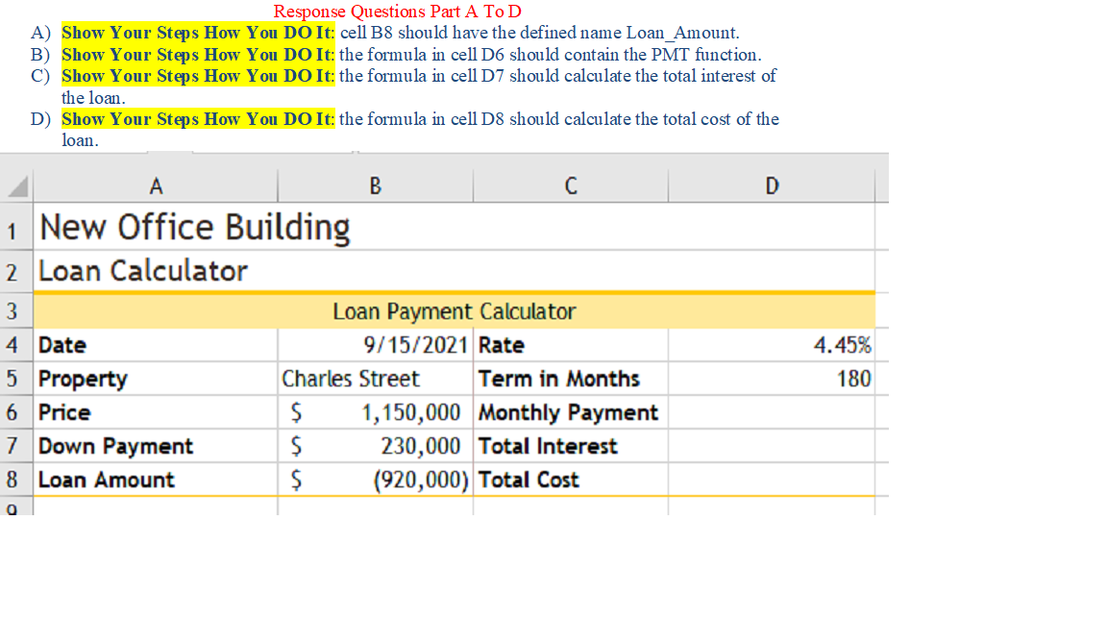
Task: Click question D text about total cost
Action: (x=421, y=129)
